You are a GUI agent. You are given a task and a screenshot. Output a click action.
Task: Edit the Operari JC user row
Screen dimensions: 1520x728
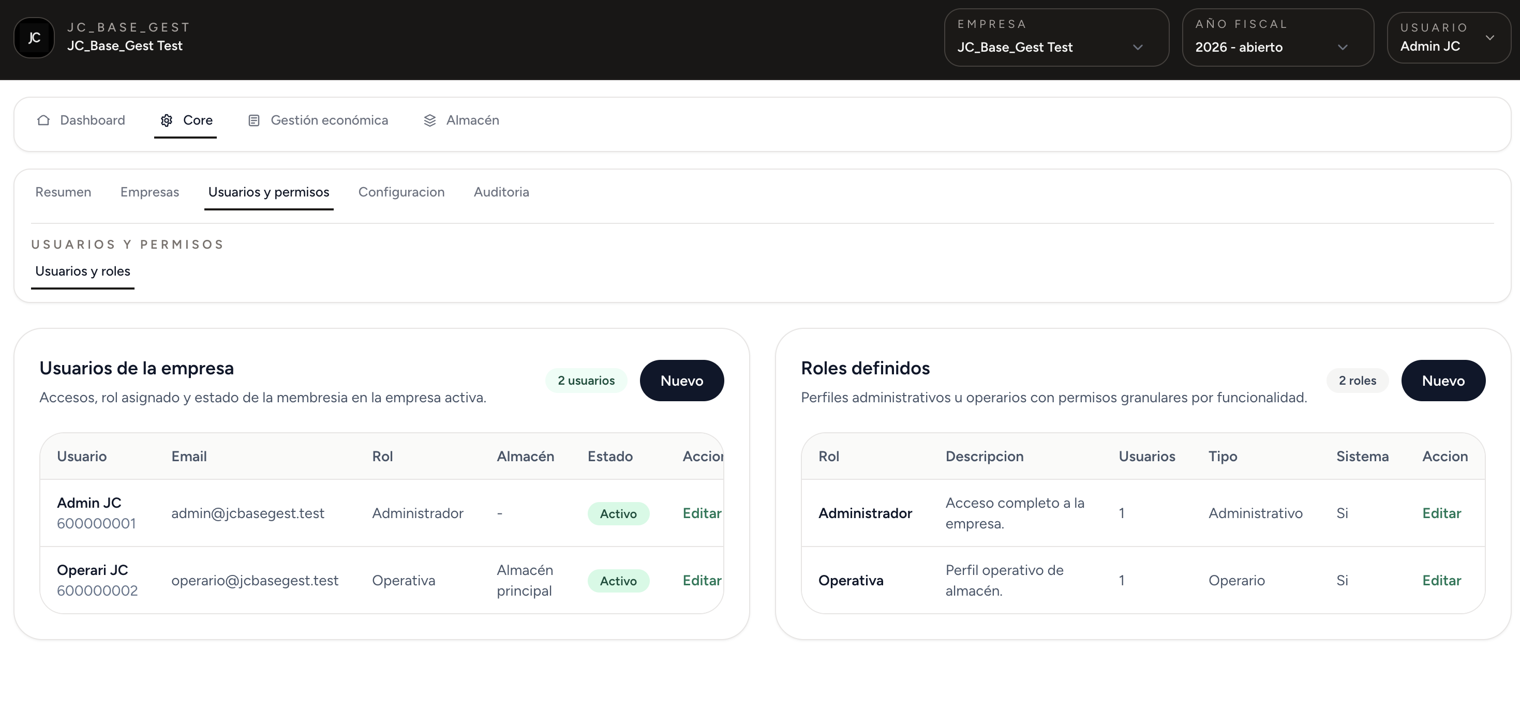[x=702, y=581]
